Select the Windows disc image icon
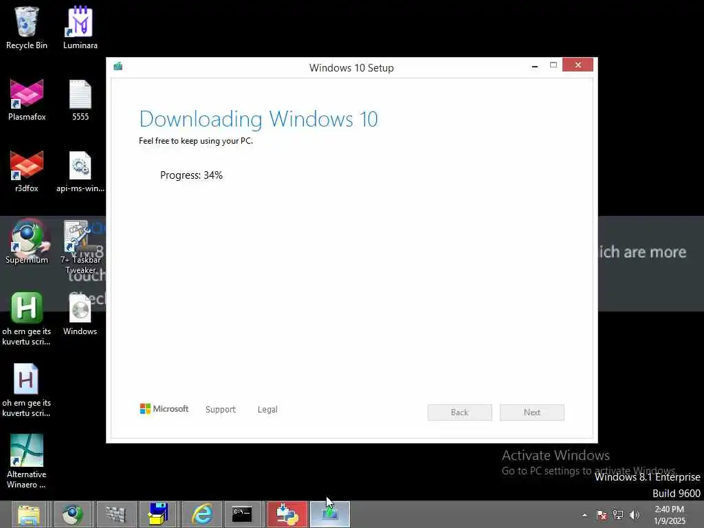 coord(80,314)
